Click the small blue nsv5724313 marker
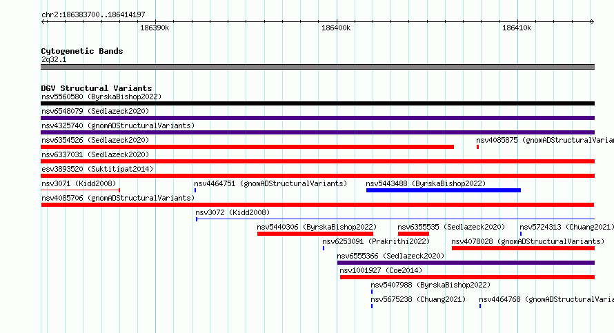Viewport: 614px width, 333px height. pos(521,234)
